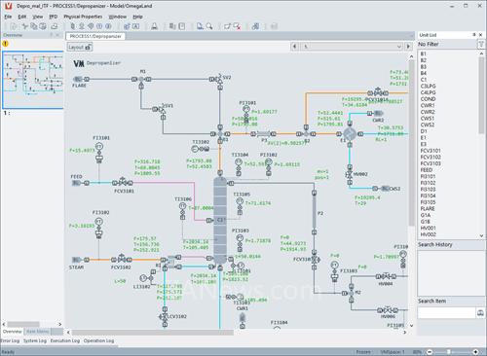The image size is (487, 356).
Task: Click the magnifier search icon in toolbar
Action: click(209, 26)
